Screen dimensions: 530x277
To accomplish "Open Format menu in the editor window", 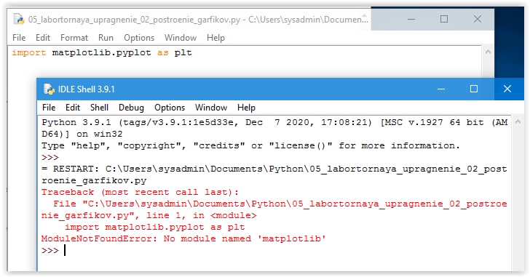I will pyautogui.click(x=74, y=38).
